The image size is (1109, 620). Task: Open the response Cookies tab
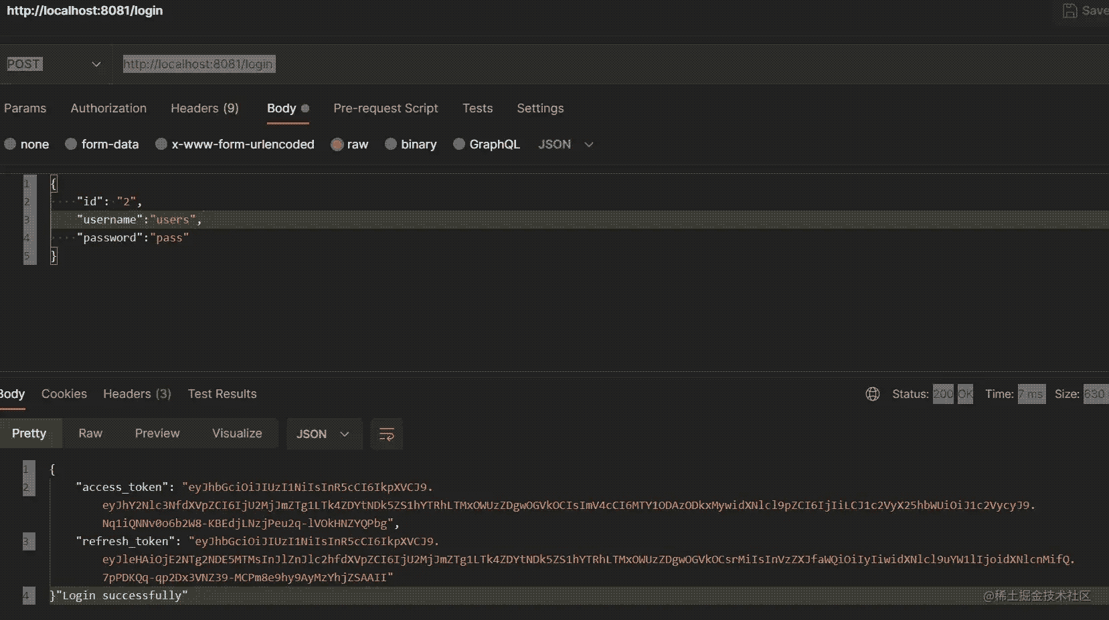(64, 394)
